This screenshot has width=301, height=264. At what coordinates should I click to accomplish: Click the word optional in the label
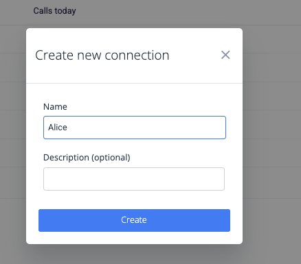click(x=111, y=158)
